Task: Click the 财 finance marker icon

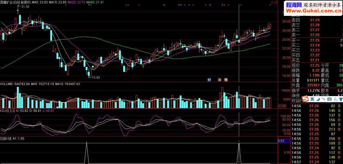Action: pyautogui.click(x=209, y=80)
